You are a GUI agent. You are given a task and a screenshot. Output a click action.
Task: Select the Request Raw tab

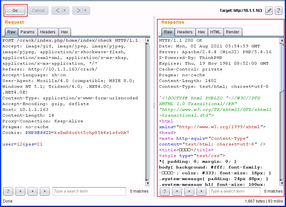coord(11,32)
